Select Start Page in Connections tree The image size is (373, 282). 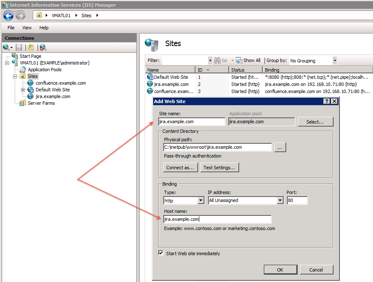(x=31, y=56)
